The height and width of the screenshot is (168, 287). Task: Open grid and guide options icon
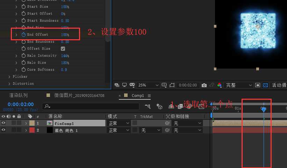164,85
